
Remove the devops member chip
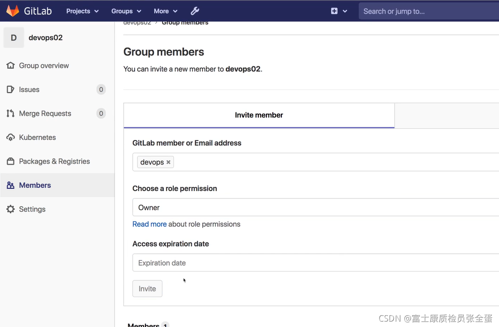[168, 162]
